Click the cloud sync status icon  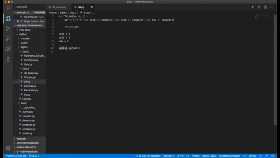pos(244,156)
